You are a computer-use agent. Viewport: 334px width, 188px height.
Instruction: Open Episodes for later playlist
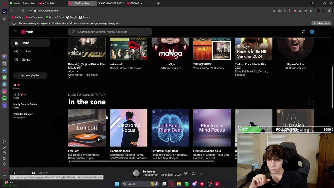(23, 114)
